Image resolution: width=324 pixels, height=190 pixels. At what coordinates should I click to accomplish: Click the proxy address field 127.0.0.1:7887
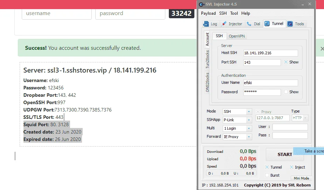(273, 118)
